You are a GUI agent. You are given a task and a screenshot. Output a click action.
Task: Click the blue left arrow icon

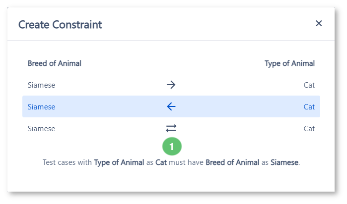(171, 106)
